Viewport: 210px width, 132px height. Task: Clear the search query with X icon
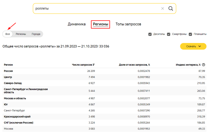pos(162,8)
